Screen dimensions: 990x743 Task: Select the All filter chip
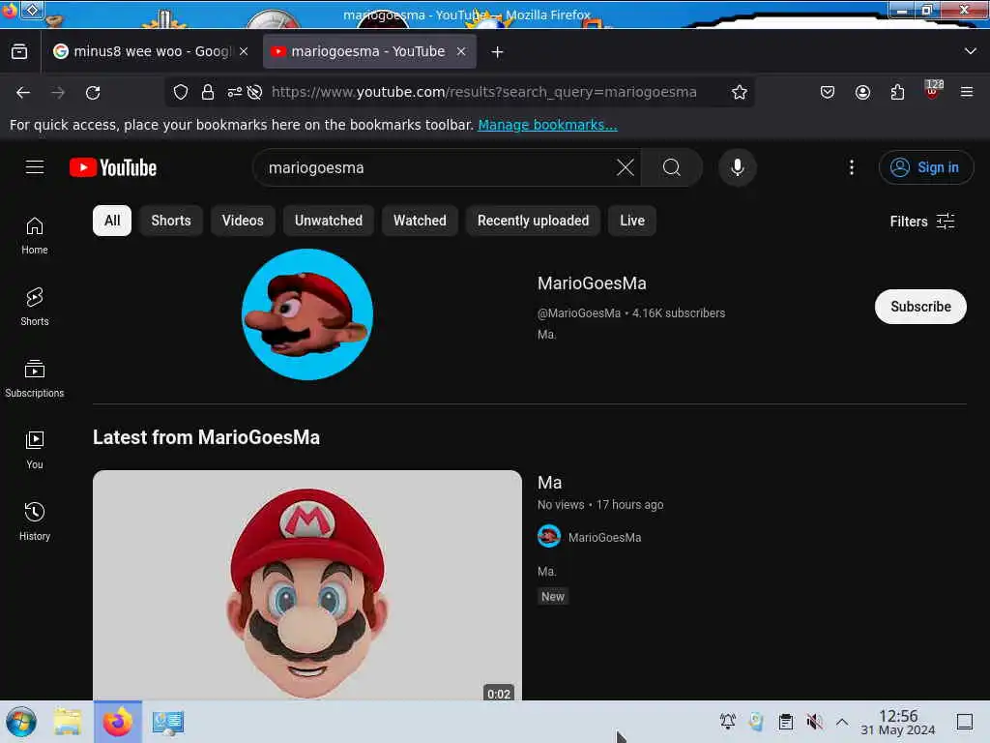point(112,221)
